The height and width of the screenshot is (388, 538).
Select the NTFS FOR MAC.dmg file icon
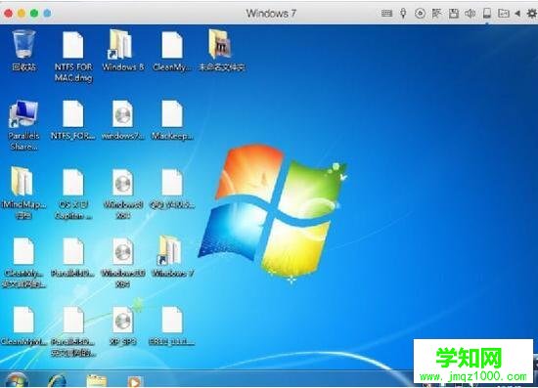coord(73,56)
